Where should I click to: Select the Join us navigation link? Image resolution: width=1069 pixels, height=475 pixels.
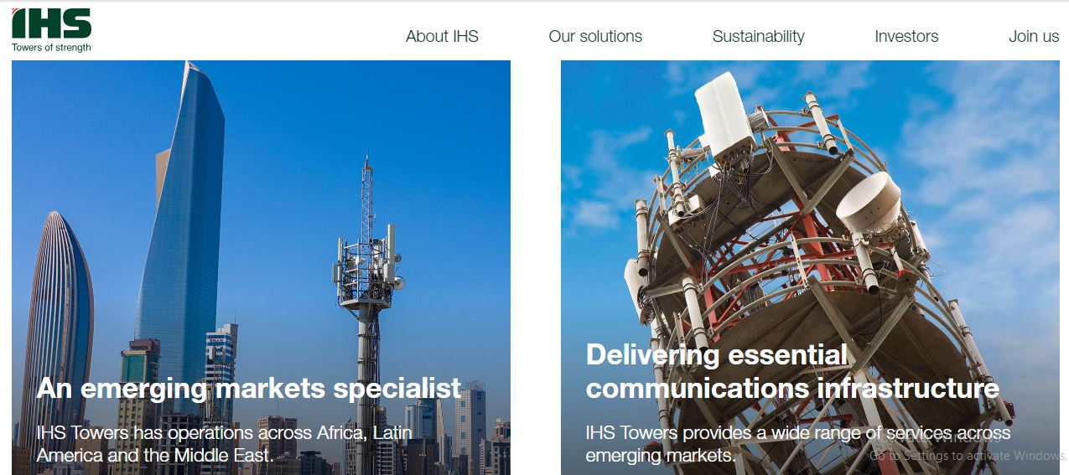pos(1034,36)
